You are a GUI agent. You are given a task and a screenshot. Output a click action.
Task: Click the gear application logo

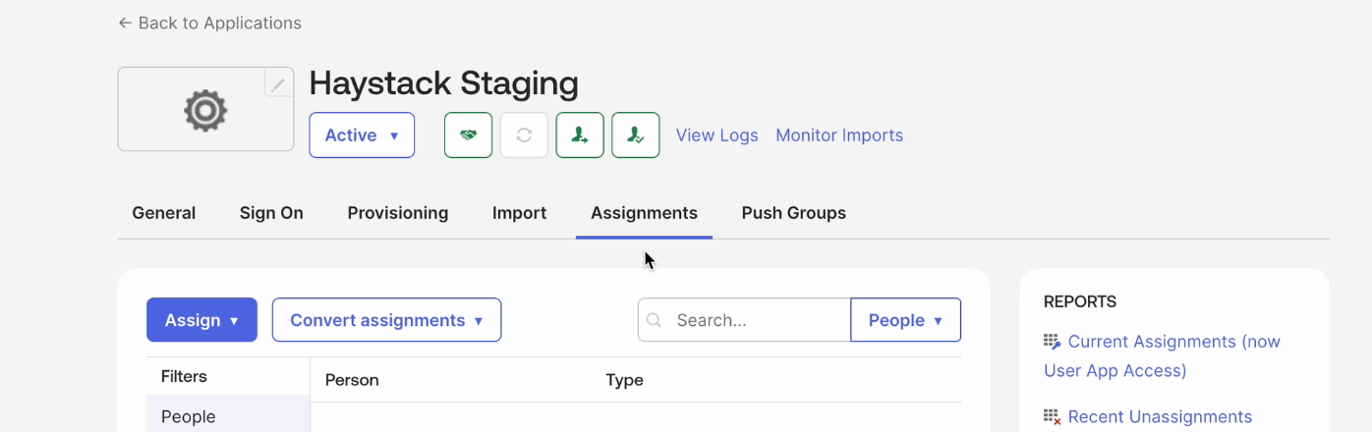(205, 110)
